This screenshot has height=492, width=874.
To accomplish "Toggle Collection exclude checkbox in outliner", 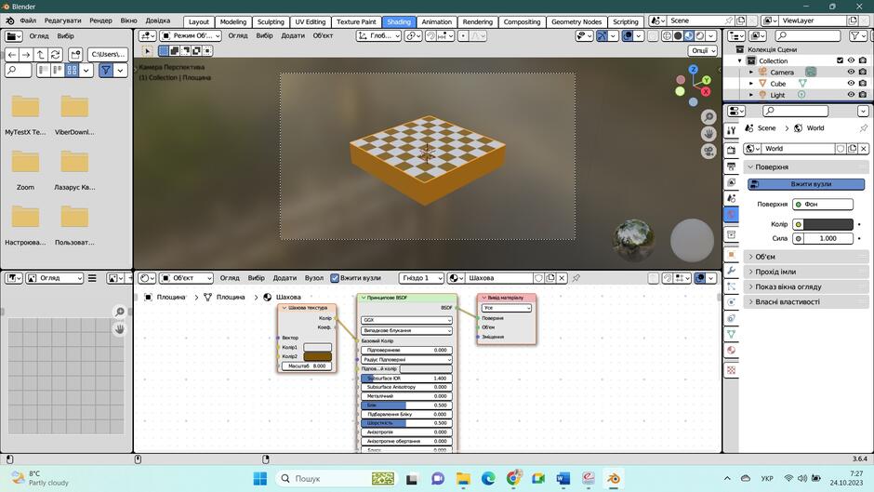I will point(840,60).
